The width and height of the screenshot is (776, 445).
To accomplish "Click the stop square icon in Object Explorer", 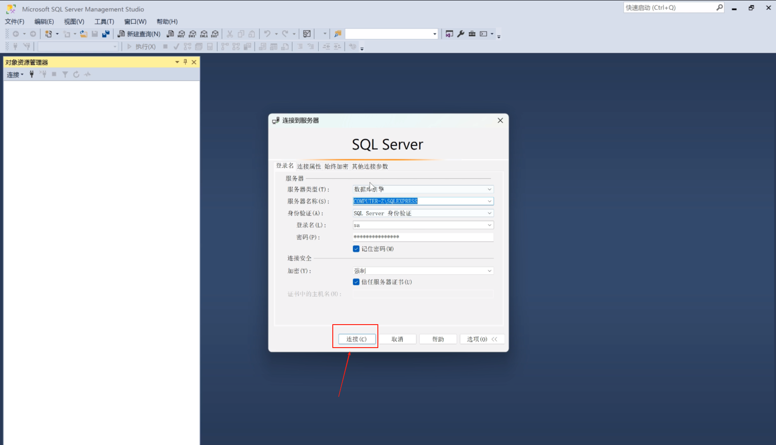I will point(54,74).
